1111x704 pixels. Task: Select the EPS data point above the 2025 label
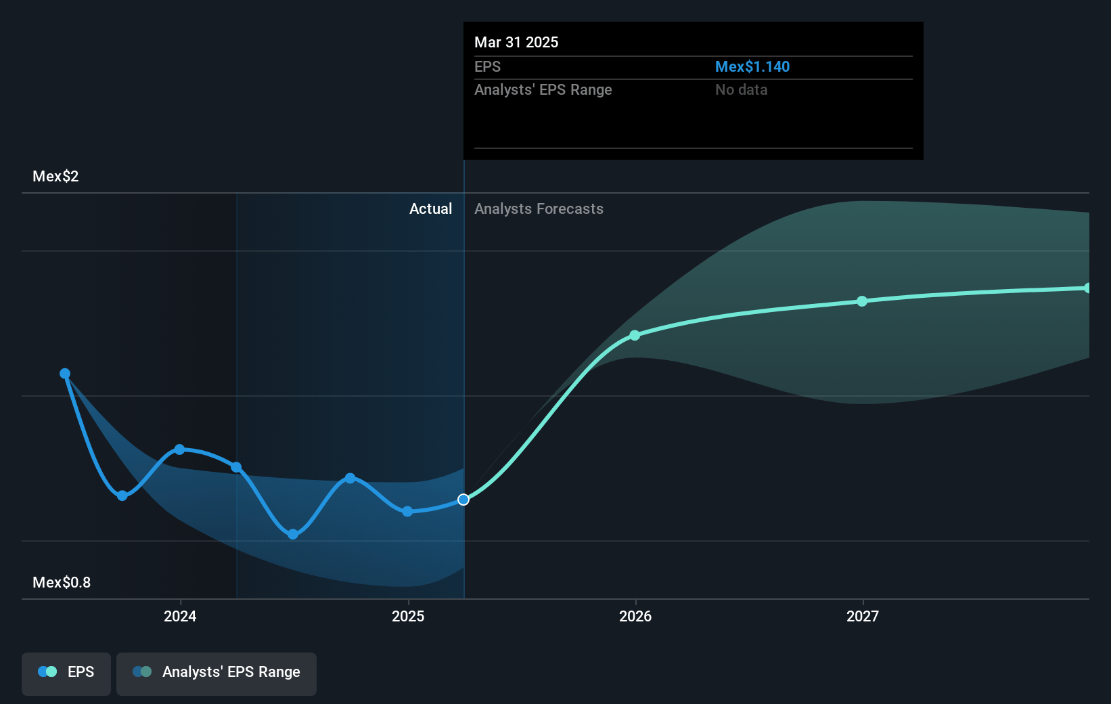(x=407, y=511)
